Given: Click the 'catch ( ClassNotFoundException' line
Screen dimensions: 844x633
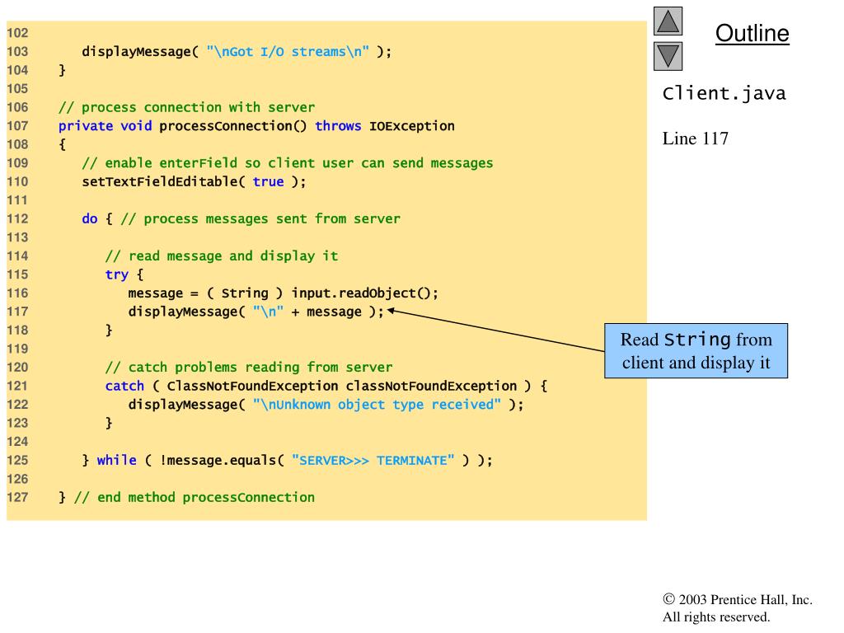Looking at the screenshot, I should click(326, 386).
